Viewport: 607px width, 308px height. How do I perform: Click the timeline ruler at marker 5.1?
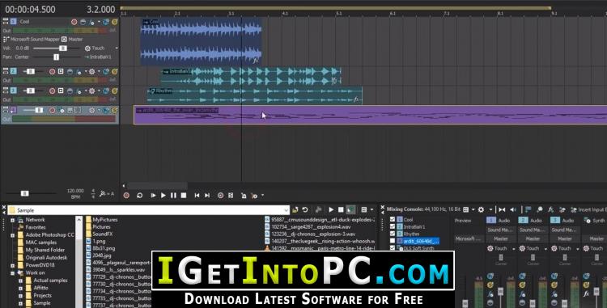point(339,14)
